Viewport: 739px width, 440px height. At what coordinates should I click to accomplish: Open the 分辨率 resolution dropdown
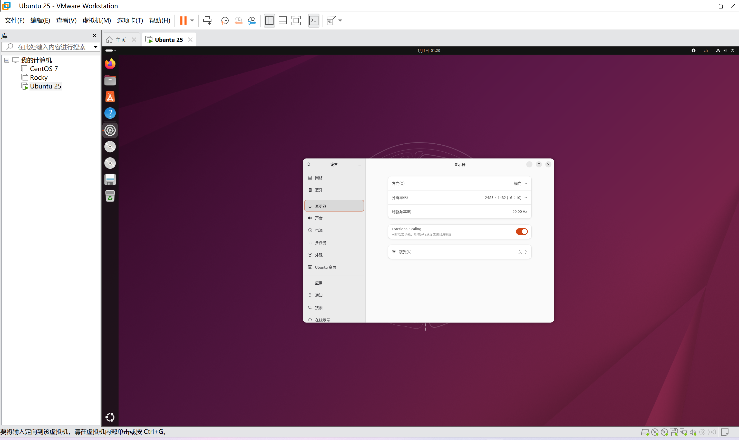[505, 197]
